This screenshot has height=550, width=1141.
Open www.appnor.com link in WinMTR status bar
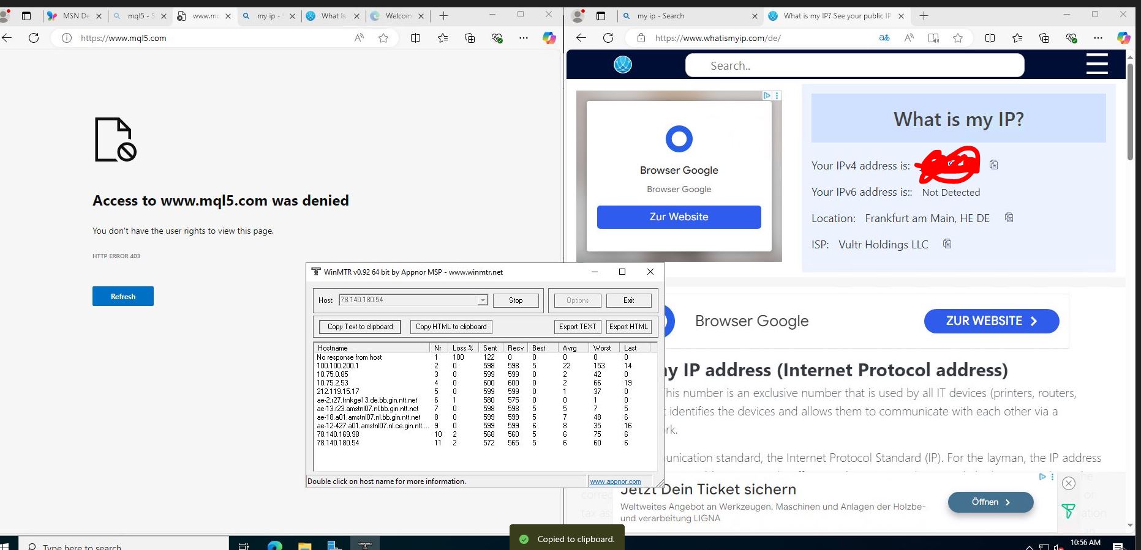[x=616, y=482]
